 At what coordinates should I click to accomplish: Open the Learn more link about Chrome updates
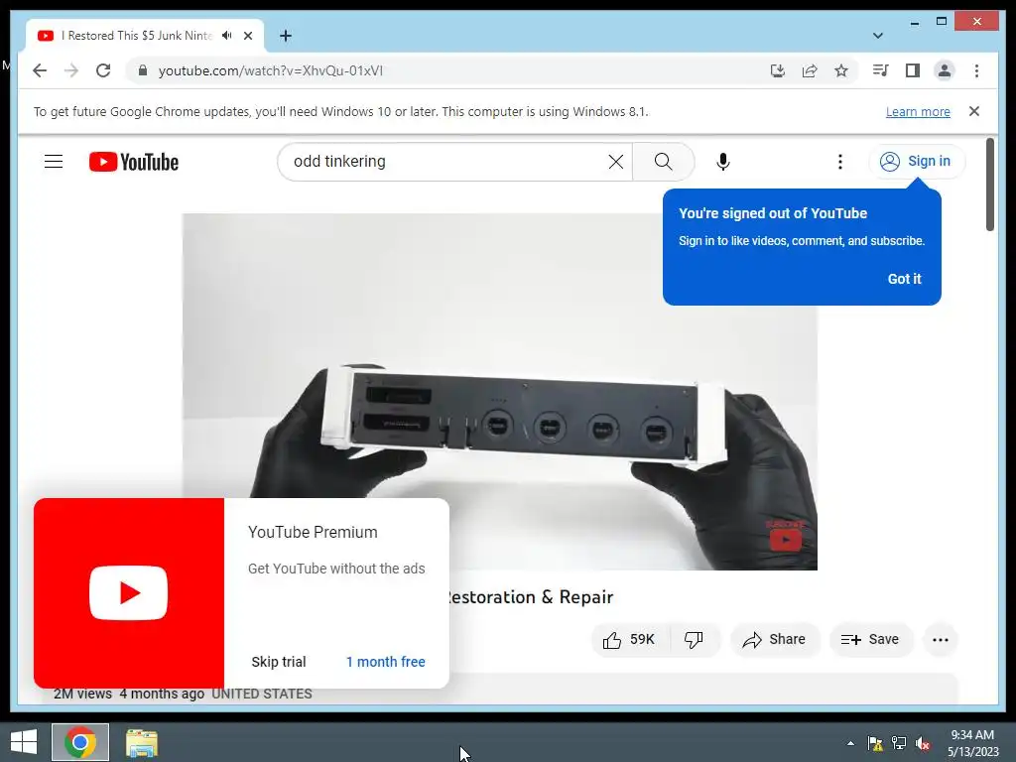pyautogui.click(x=918, y=111)
